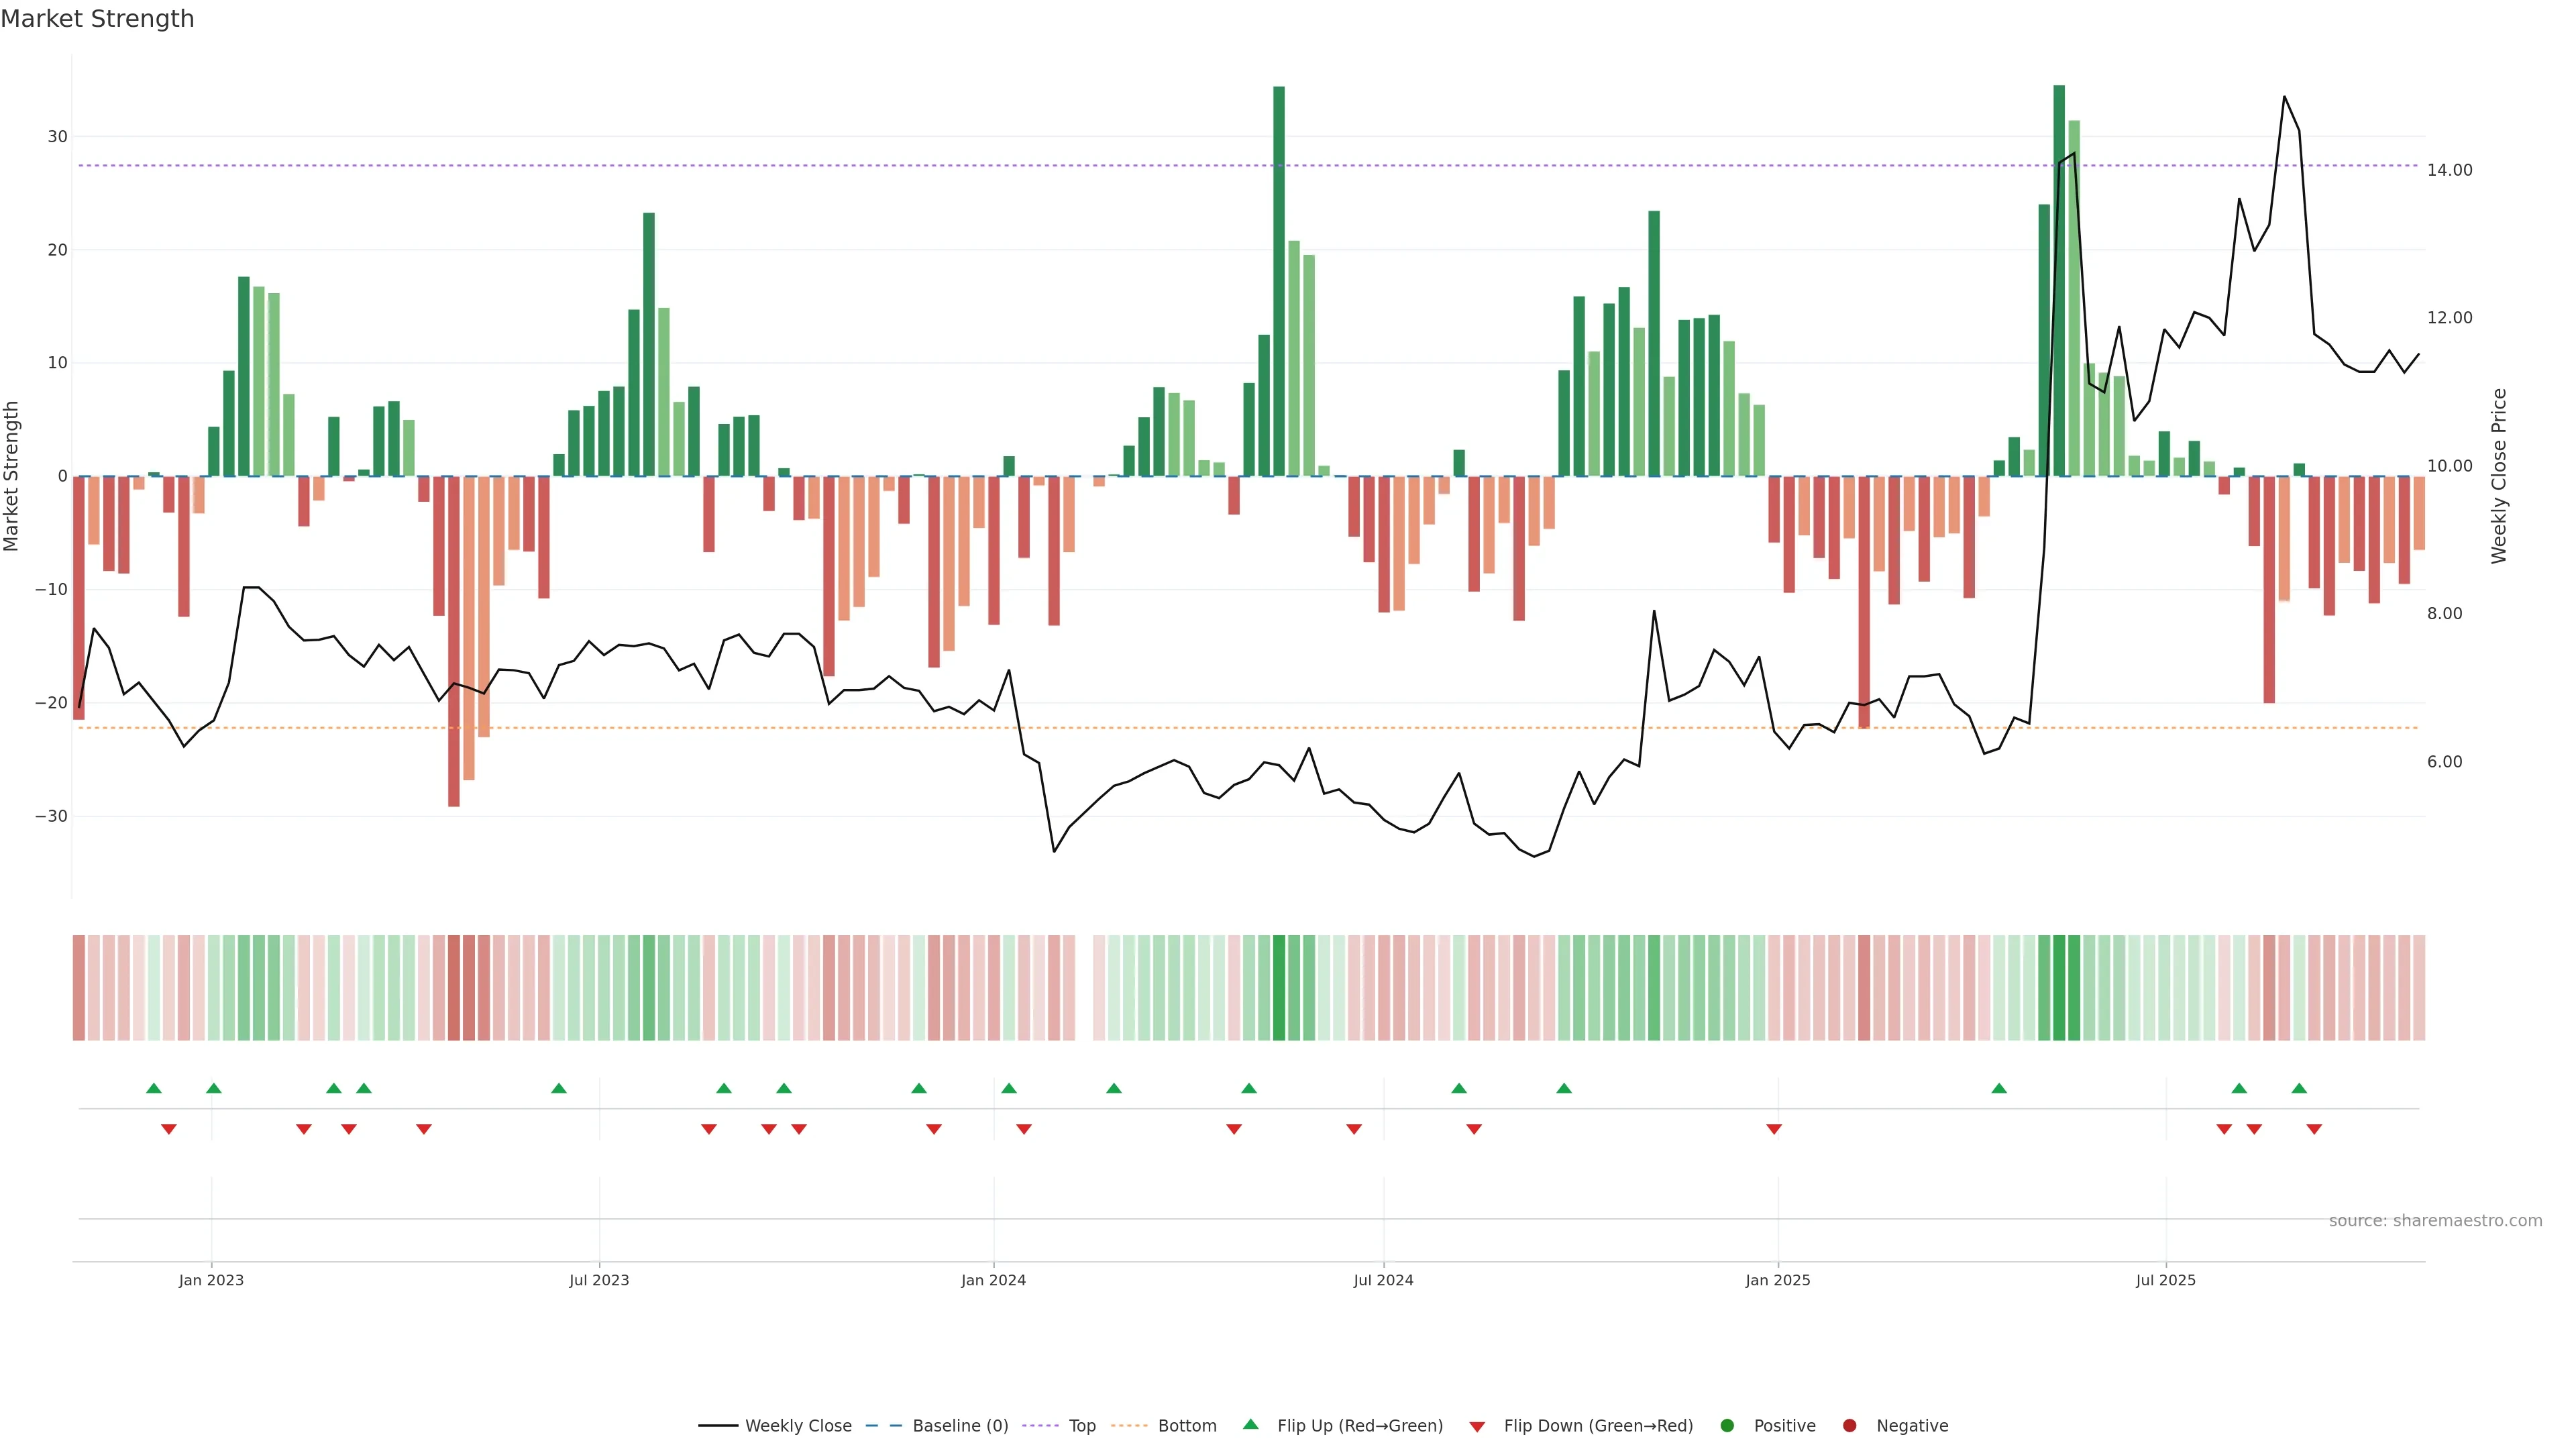Click the Jul 2023 axis label
The width and height of the screenshot is (2576, 1449).
click(x=599, y=1280)
